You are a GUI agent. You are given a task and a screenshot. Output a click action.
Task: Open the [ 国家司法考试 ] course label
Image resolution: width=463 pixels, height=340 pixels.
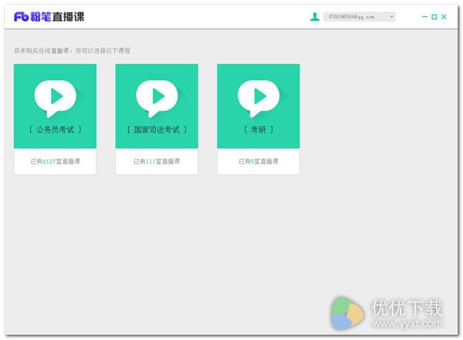tap(157, 130)
